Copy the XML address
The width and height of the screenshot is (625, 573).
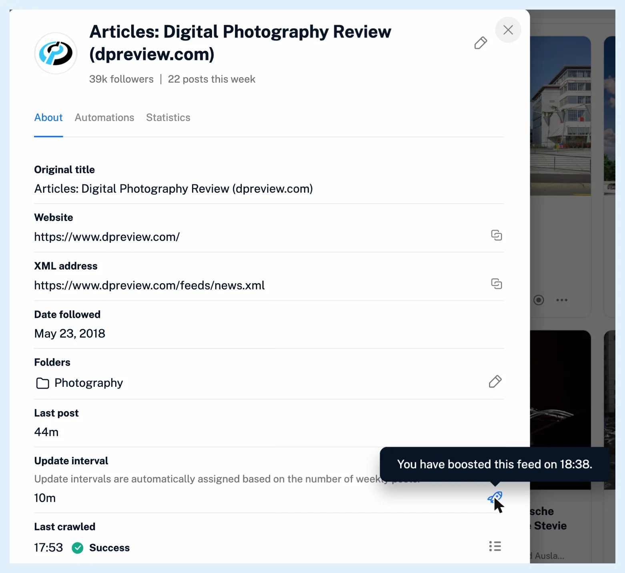(496, 284)
